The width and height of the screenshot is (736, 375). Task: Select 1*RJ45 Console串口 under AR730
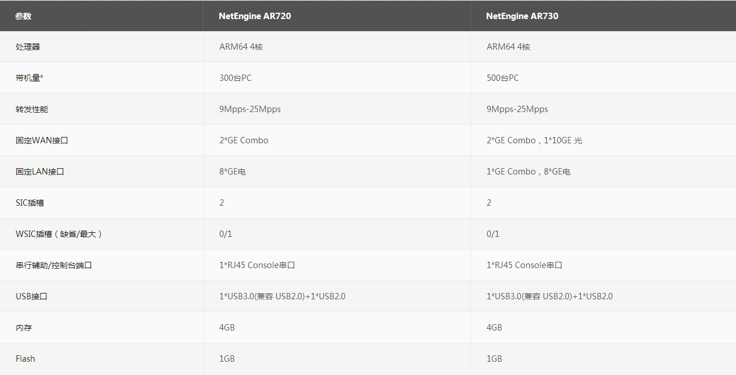tap(525, 265)
